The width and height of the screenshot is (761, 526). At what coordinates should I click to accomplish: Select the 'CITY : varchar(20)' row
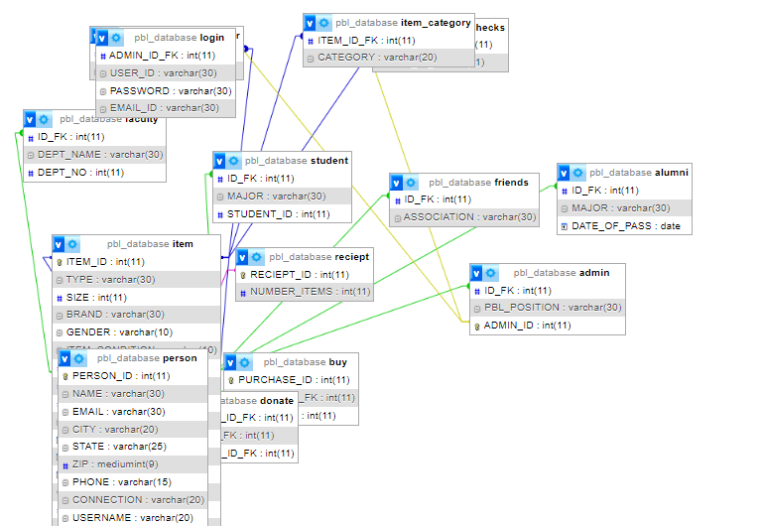point(133,430)
